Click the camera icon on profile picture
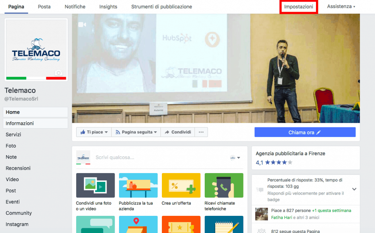 click(59, 73)
